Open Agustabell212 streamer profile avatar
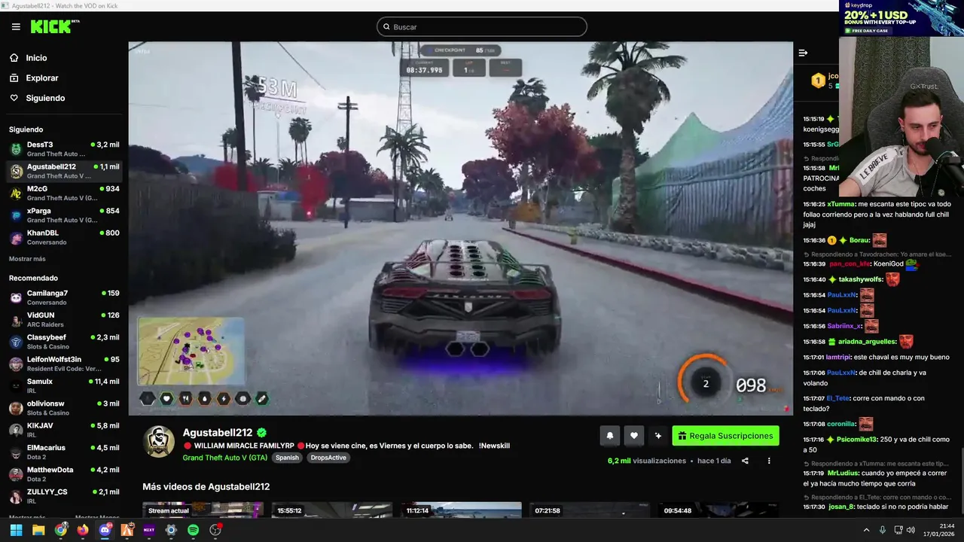This screenshot has height=542, width=964. (159, 442)
